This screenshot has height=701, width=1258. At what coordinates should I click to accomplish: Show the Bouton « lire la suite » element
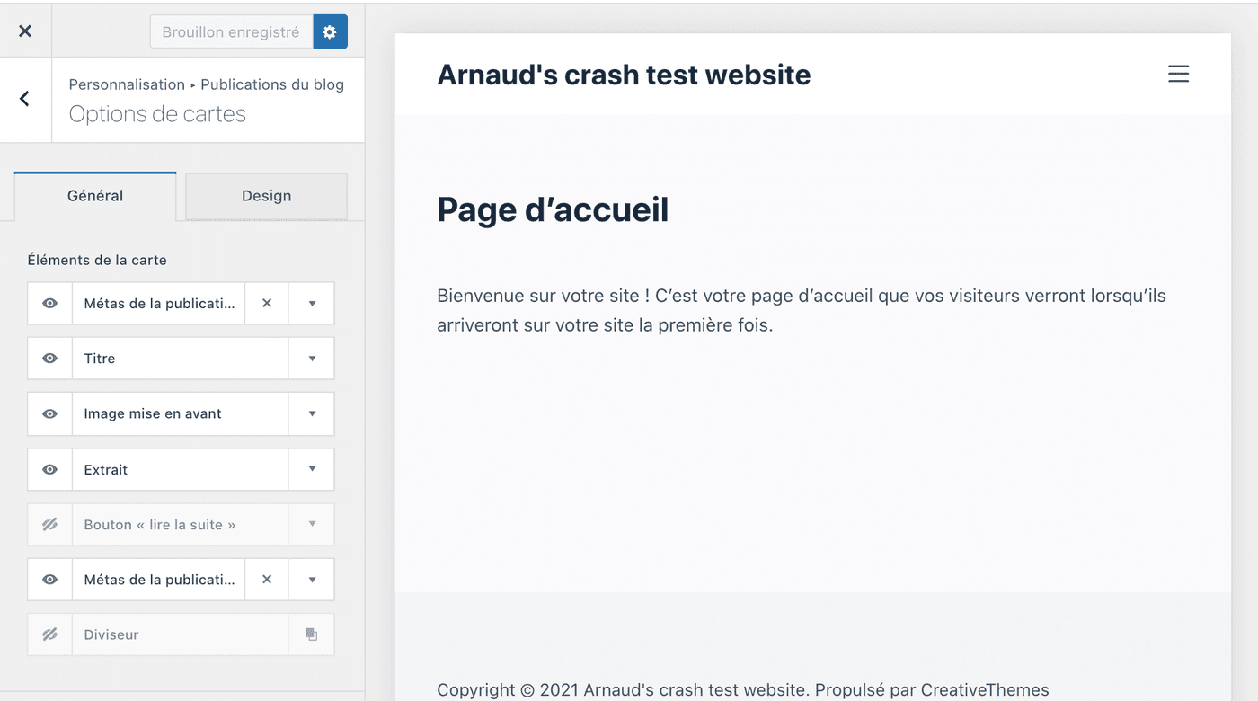[50, 525]
